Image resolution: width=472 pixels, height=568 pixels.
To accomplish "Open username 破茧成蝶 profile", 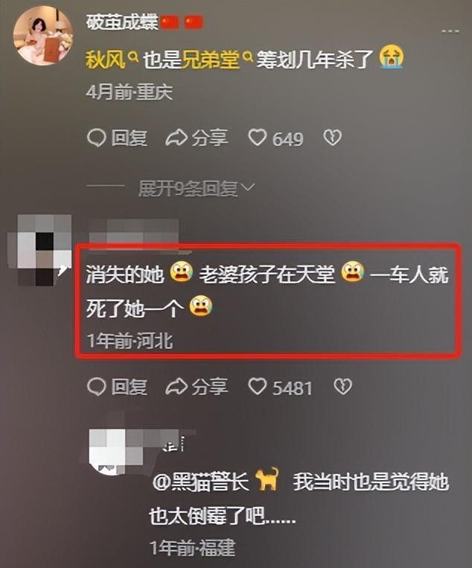I will click(x=122, y=22).
